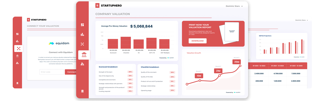324x101 pixels.
Task: Select bank valuation icon in front sidebar
Action: tap(84, 55)
